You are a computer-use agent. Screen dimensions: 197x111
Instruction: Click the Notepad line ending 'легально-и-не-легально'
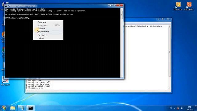pyautogui.click(x=143, y=26)
